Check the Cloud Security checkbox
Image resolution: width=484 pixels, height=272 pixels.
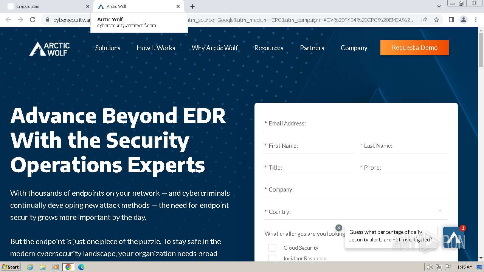[272, 248]
